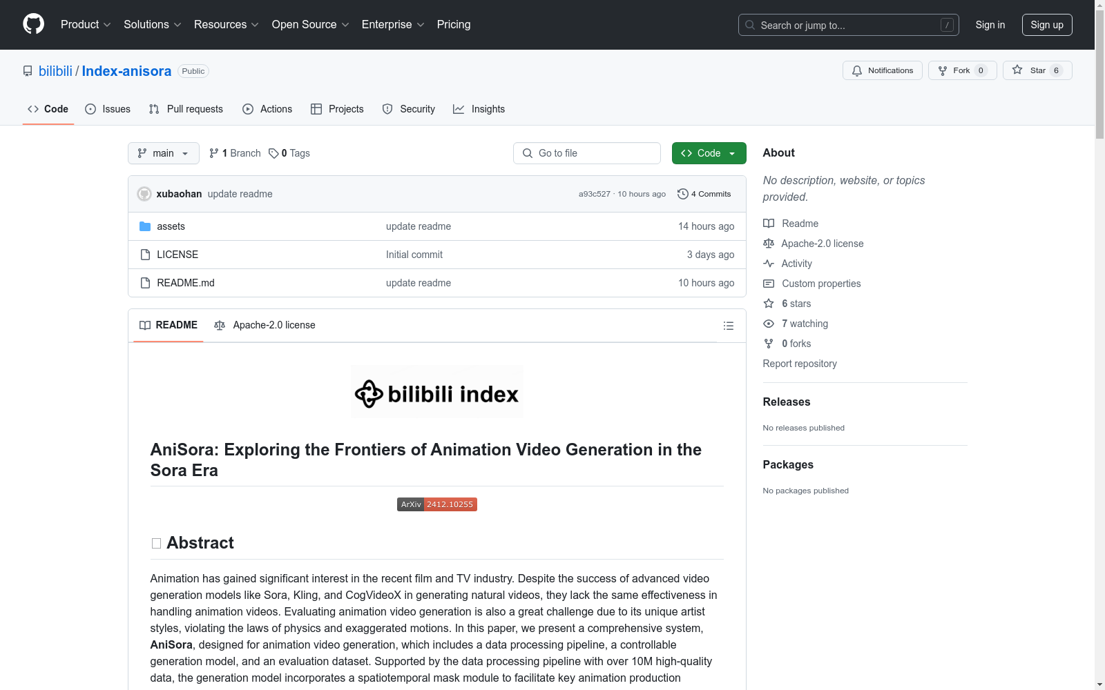Image resolution: width=1105 pixels, height=690 pixels.
Task: Open the README.md file link
Action: (186, 283)
